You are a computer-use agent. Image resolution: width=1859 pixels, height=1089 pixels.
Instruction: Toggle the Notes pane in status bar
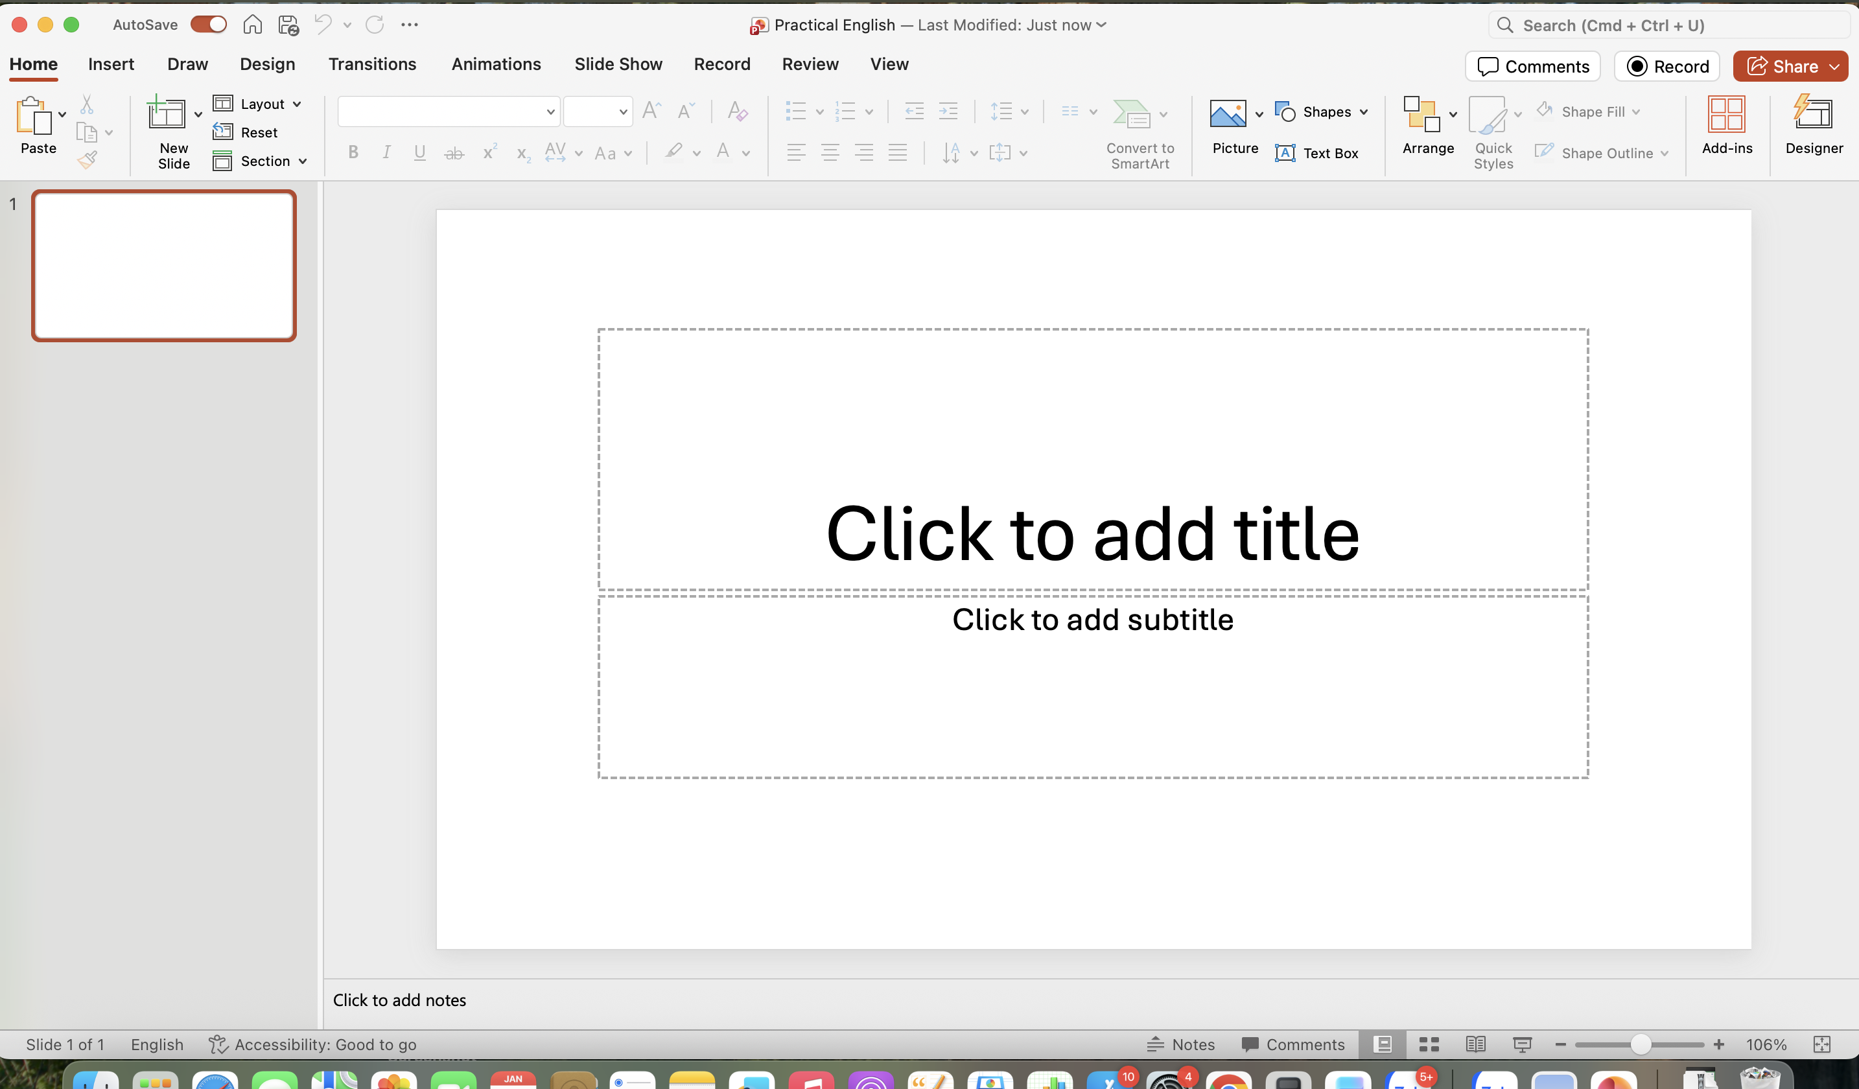(x=1180, y=1044)
